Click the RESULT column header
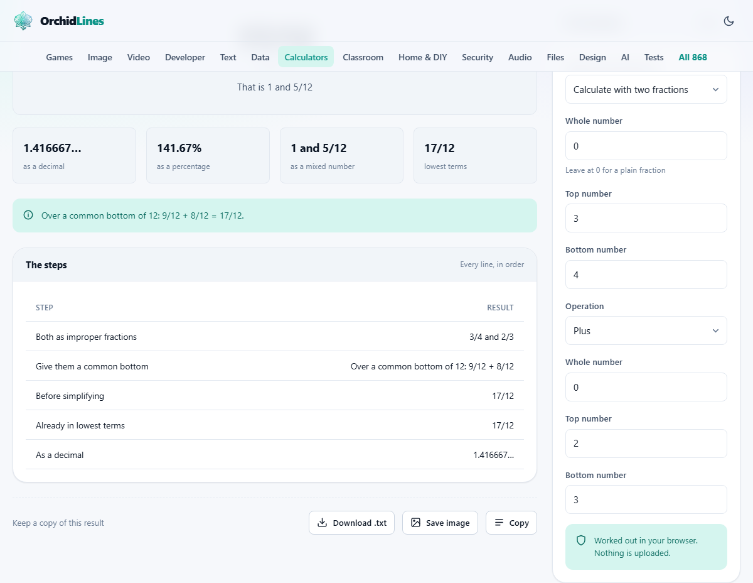 [x=500, y=308]
